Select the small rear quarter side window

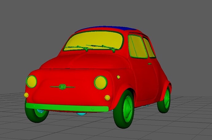coord(149,48)
